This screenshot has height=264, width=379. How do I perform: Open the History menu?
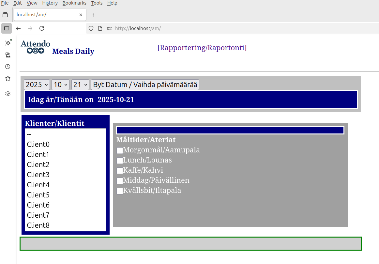pyautogui.click(x=50, y=3)
